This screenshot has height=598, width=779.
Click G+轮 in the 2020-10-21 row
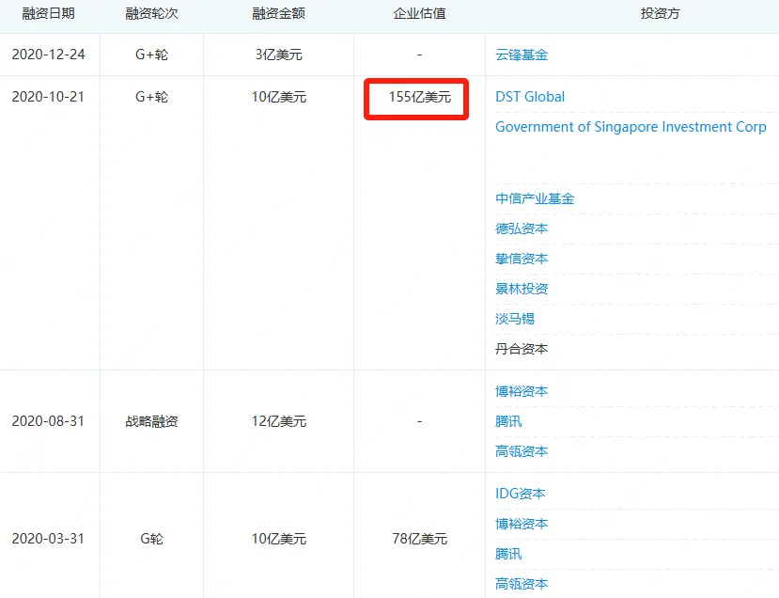click(x=151, y=97)
